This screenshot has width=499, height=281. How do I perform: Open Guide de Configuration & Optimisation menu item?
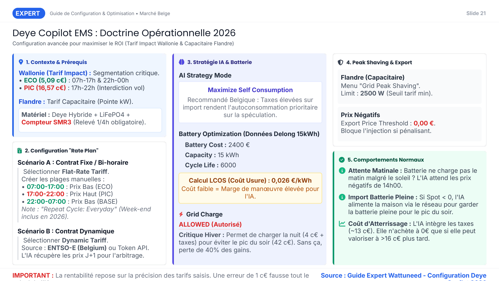[92, 13]
